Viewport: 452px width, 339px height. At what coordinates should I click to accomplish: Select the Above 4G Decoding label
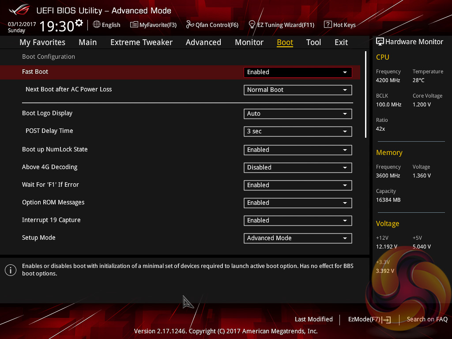click(x=49, y=167)
